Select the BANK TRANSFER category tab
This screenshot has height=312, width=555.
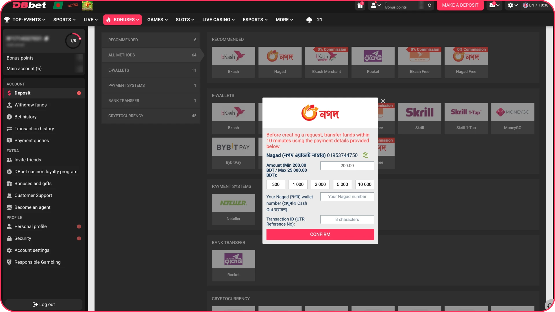click(151, 101)
